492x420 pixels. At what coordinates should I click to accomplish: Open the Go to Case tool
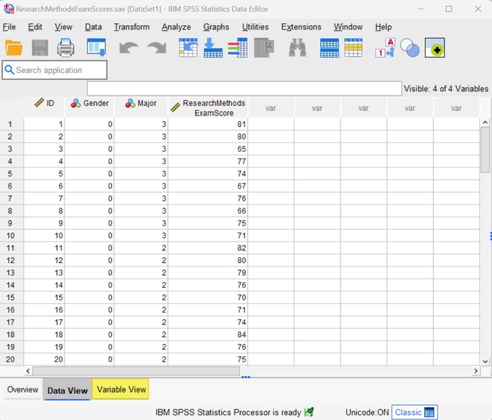188,48
